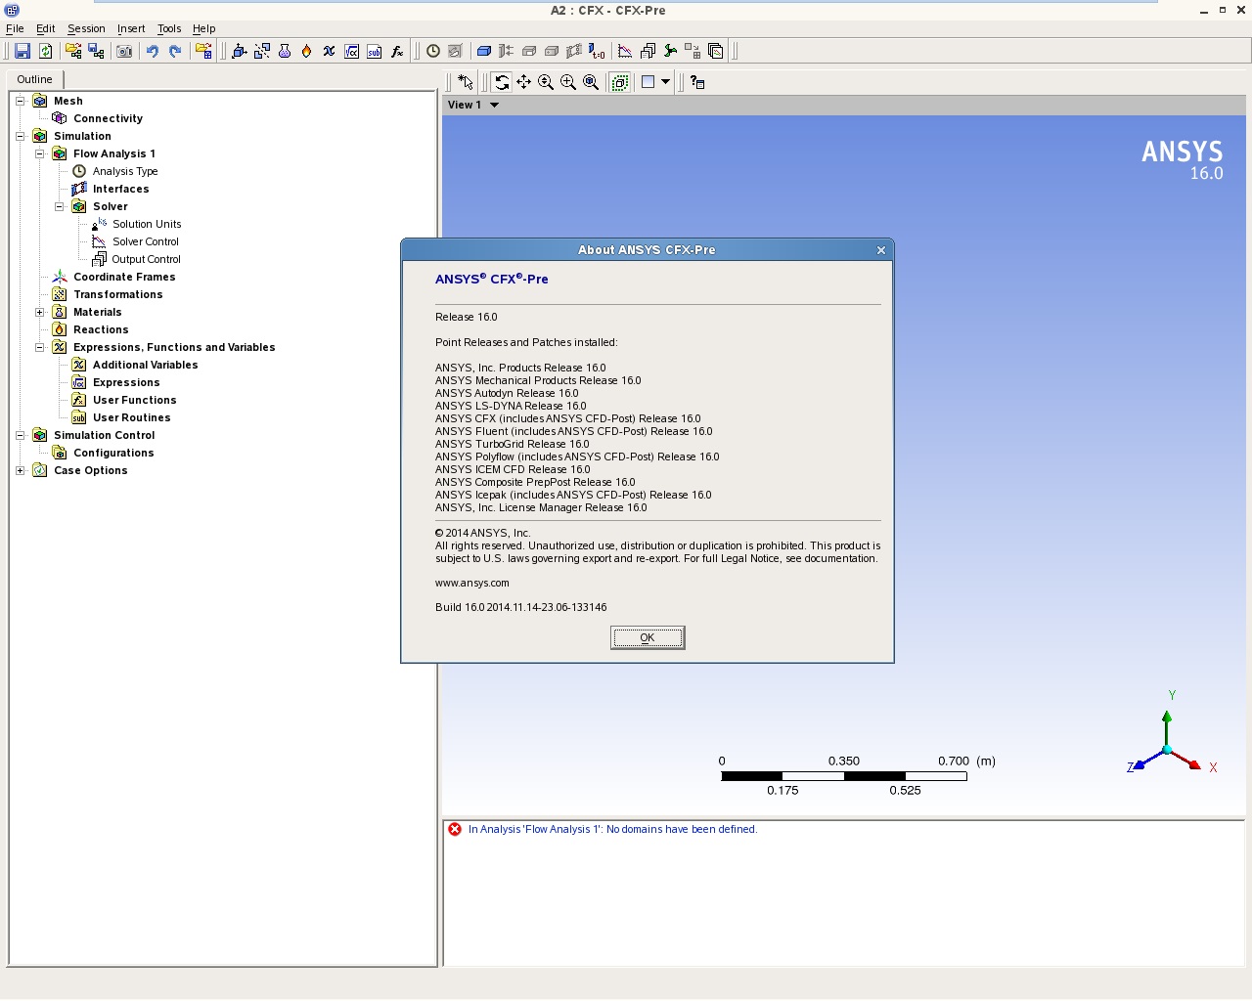Click the Save Case icon in toolbar
The height and width of the screenshot is (1001, 1252).
pos(22,51)
